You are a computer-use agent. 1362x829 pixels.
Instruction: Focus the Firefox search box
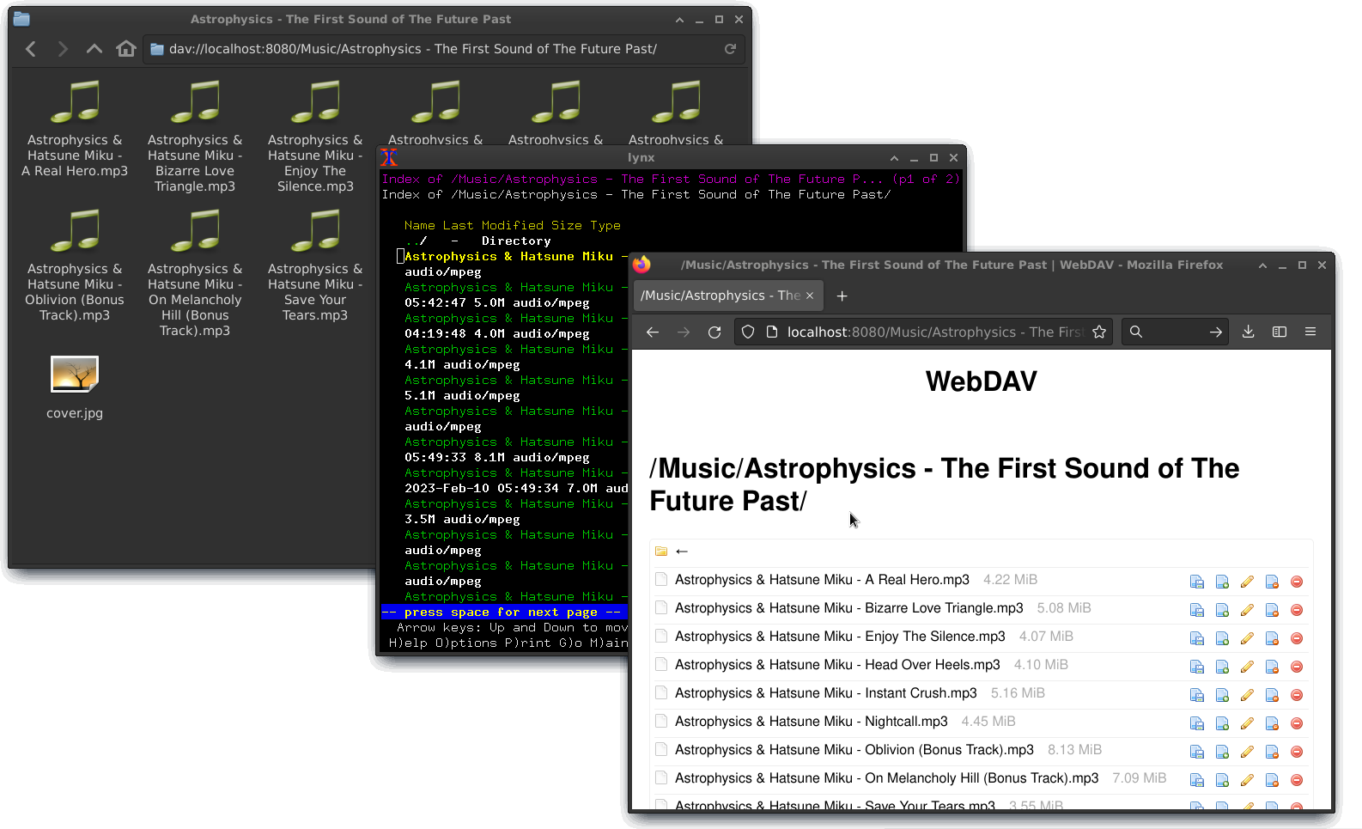point(1175,332)
